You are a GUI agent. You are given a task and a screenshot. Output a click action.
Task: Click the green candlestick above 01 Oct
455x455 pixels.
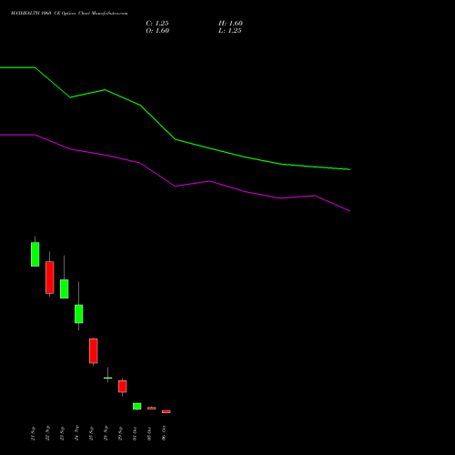click(x=137, y=406)
